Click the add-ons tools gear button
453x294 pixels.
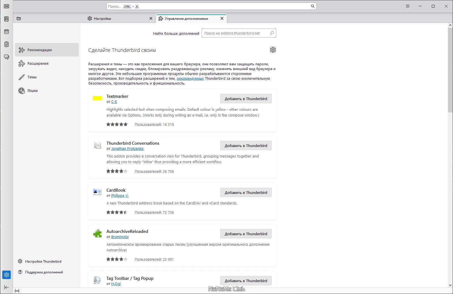pos(273,50)
